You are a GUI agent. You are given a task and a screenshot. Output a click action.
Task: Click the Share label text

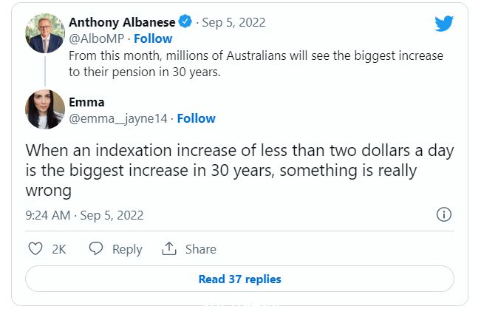coord(201,249)
